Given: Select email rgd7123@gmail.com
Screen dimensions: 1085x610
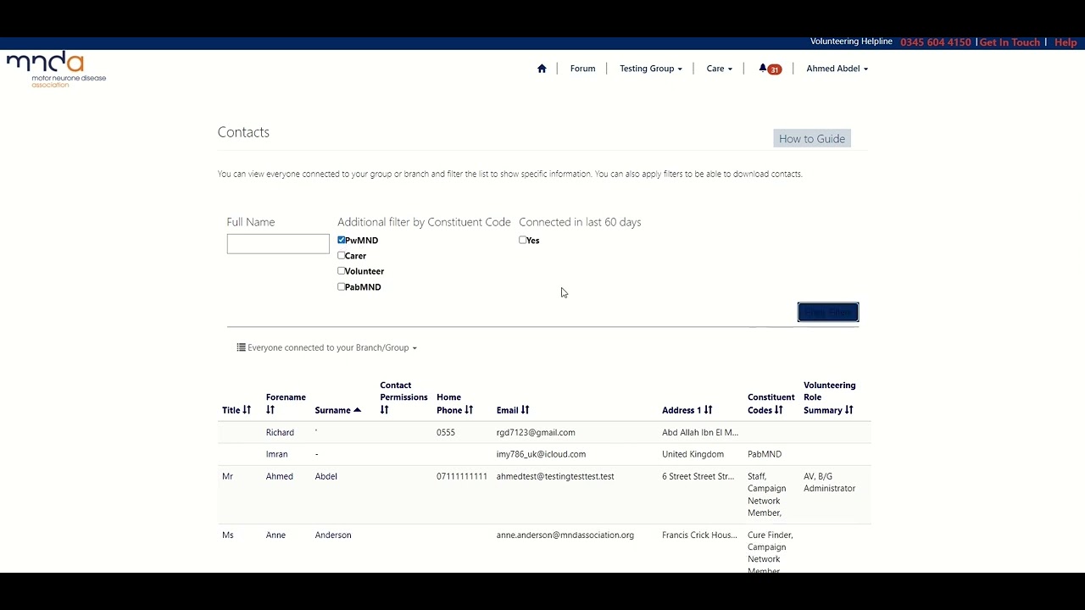Looking at the screenshot, I should [536, 432].
